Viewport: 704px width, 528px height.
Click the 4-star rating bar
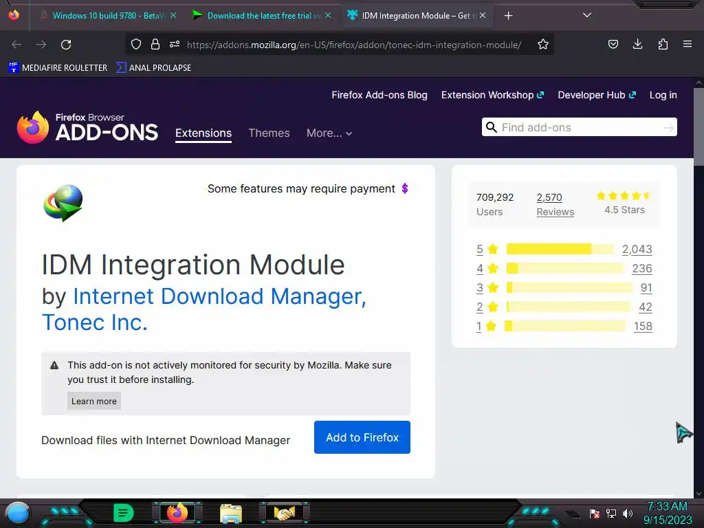[565, 268]
